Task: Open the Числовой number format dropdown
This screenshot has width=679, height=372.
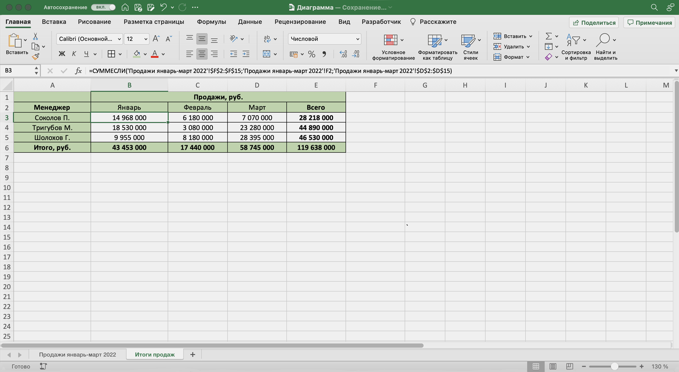Action: tap(325, 39)
